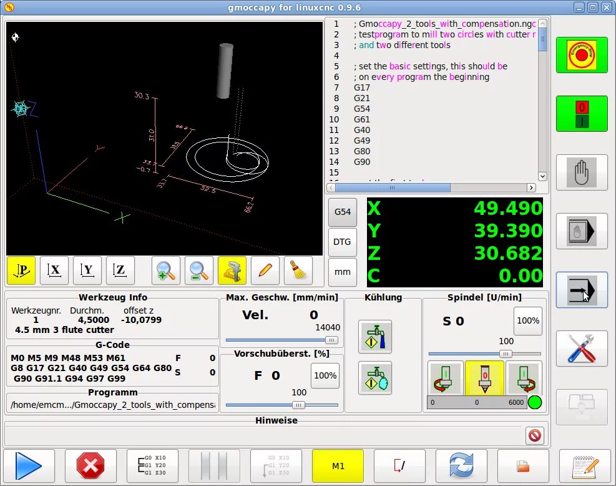Screen dimensions: 616x486
Task: Click the pencil tool path button
Action: [x=265, y=270]
